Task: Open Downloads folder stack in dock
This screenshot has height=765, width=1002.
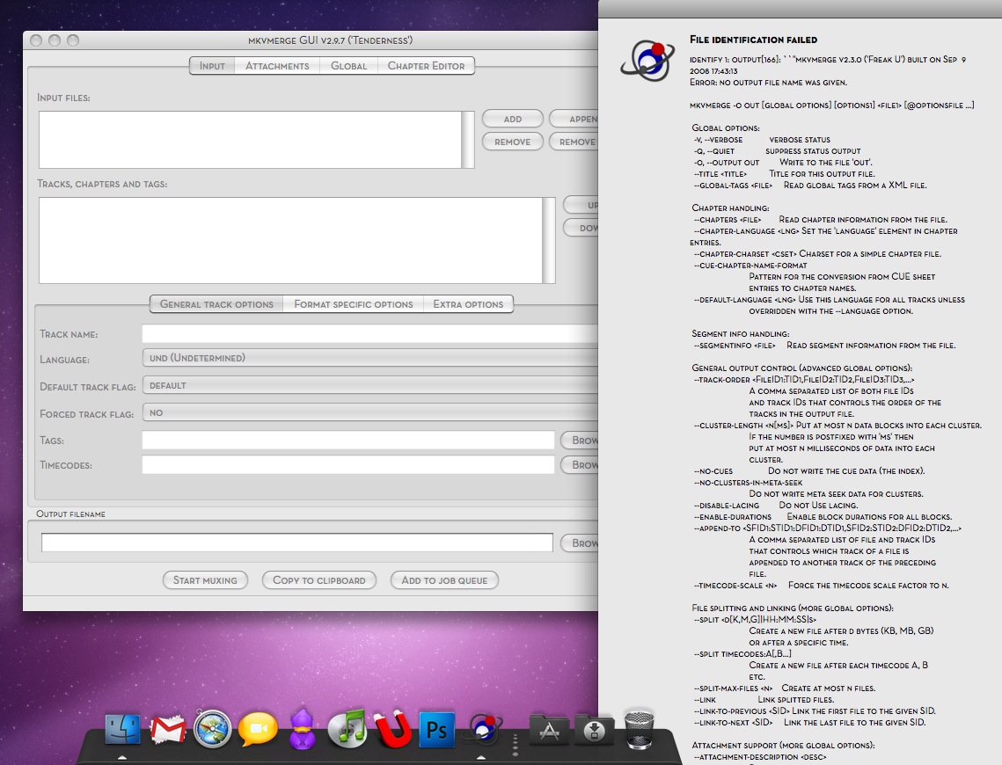Action: [x=595, y=730]
